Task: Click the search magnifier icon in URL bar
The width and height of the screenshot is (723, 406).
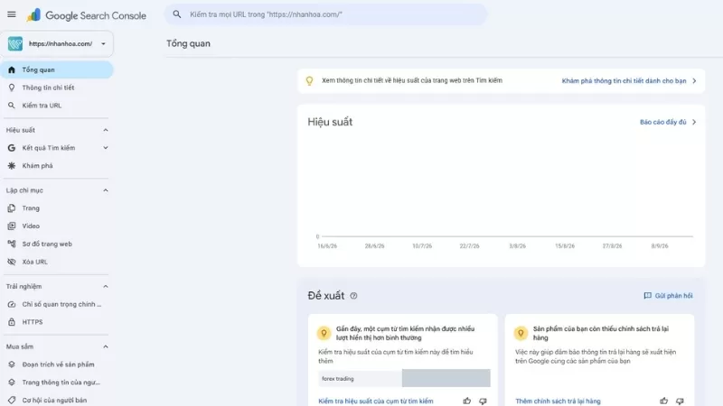Action: point(177,14)
